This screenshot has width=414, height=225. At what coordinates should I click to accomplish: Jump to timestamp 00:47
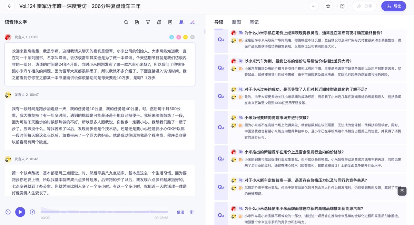point(34,94)
